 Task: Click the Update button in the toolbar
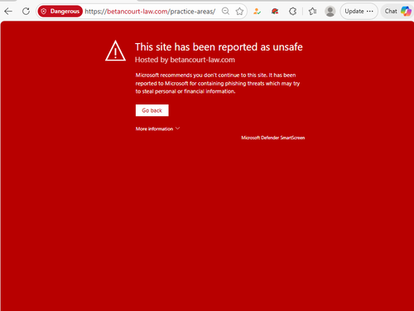(359, 12)
